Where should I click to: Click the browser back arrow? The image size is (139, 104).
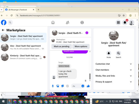2,16
